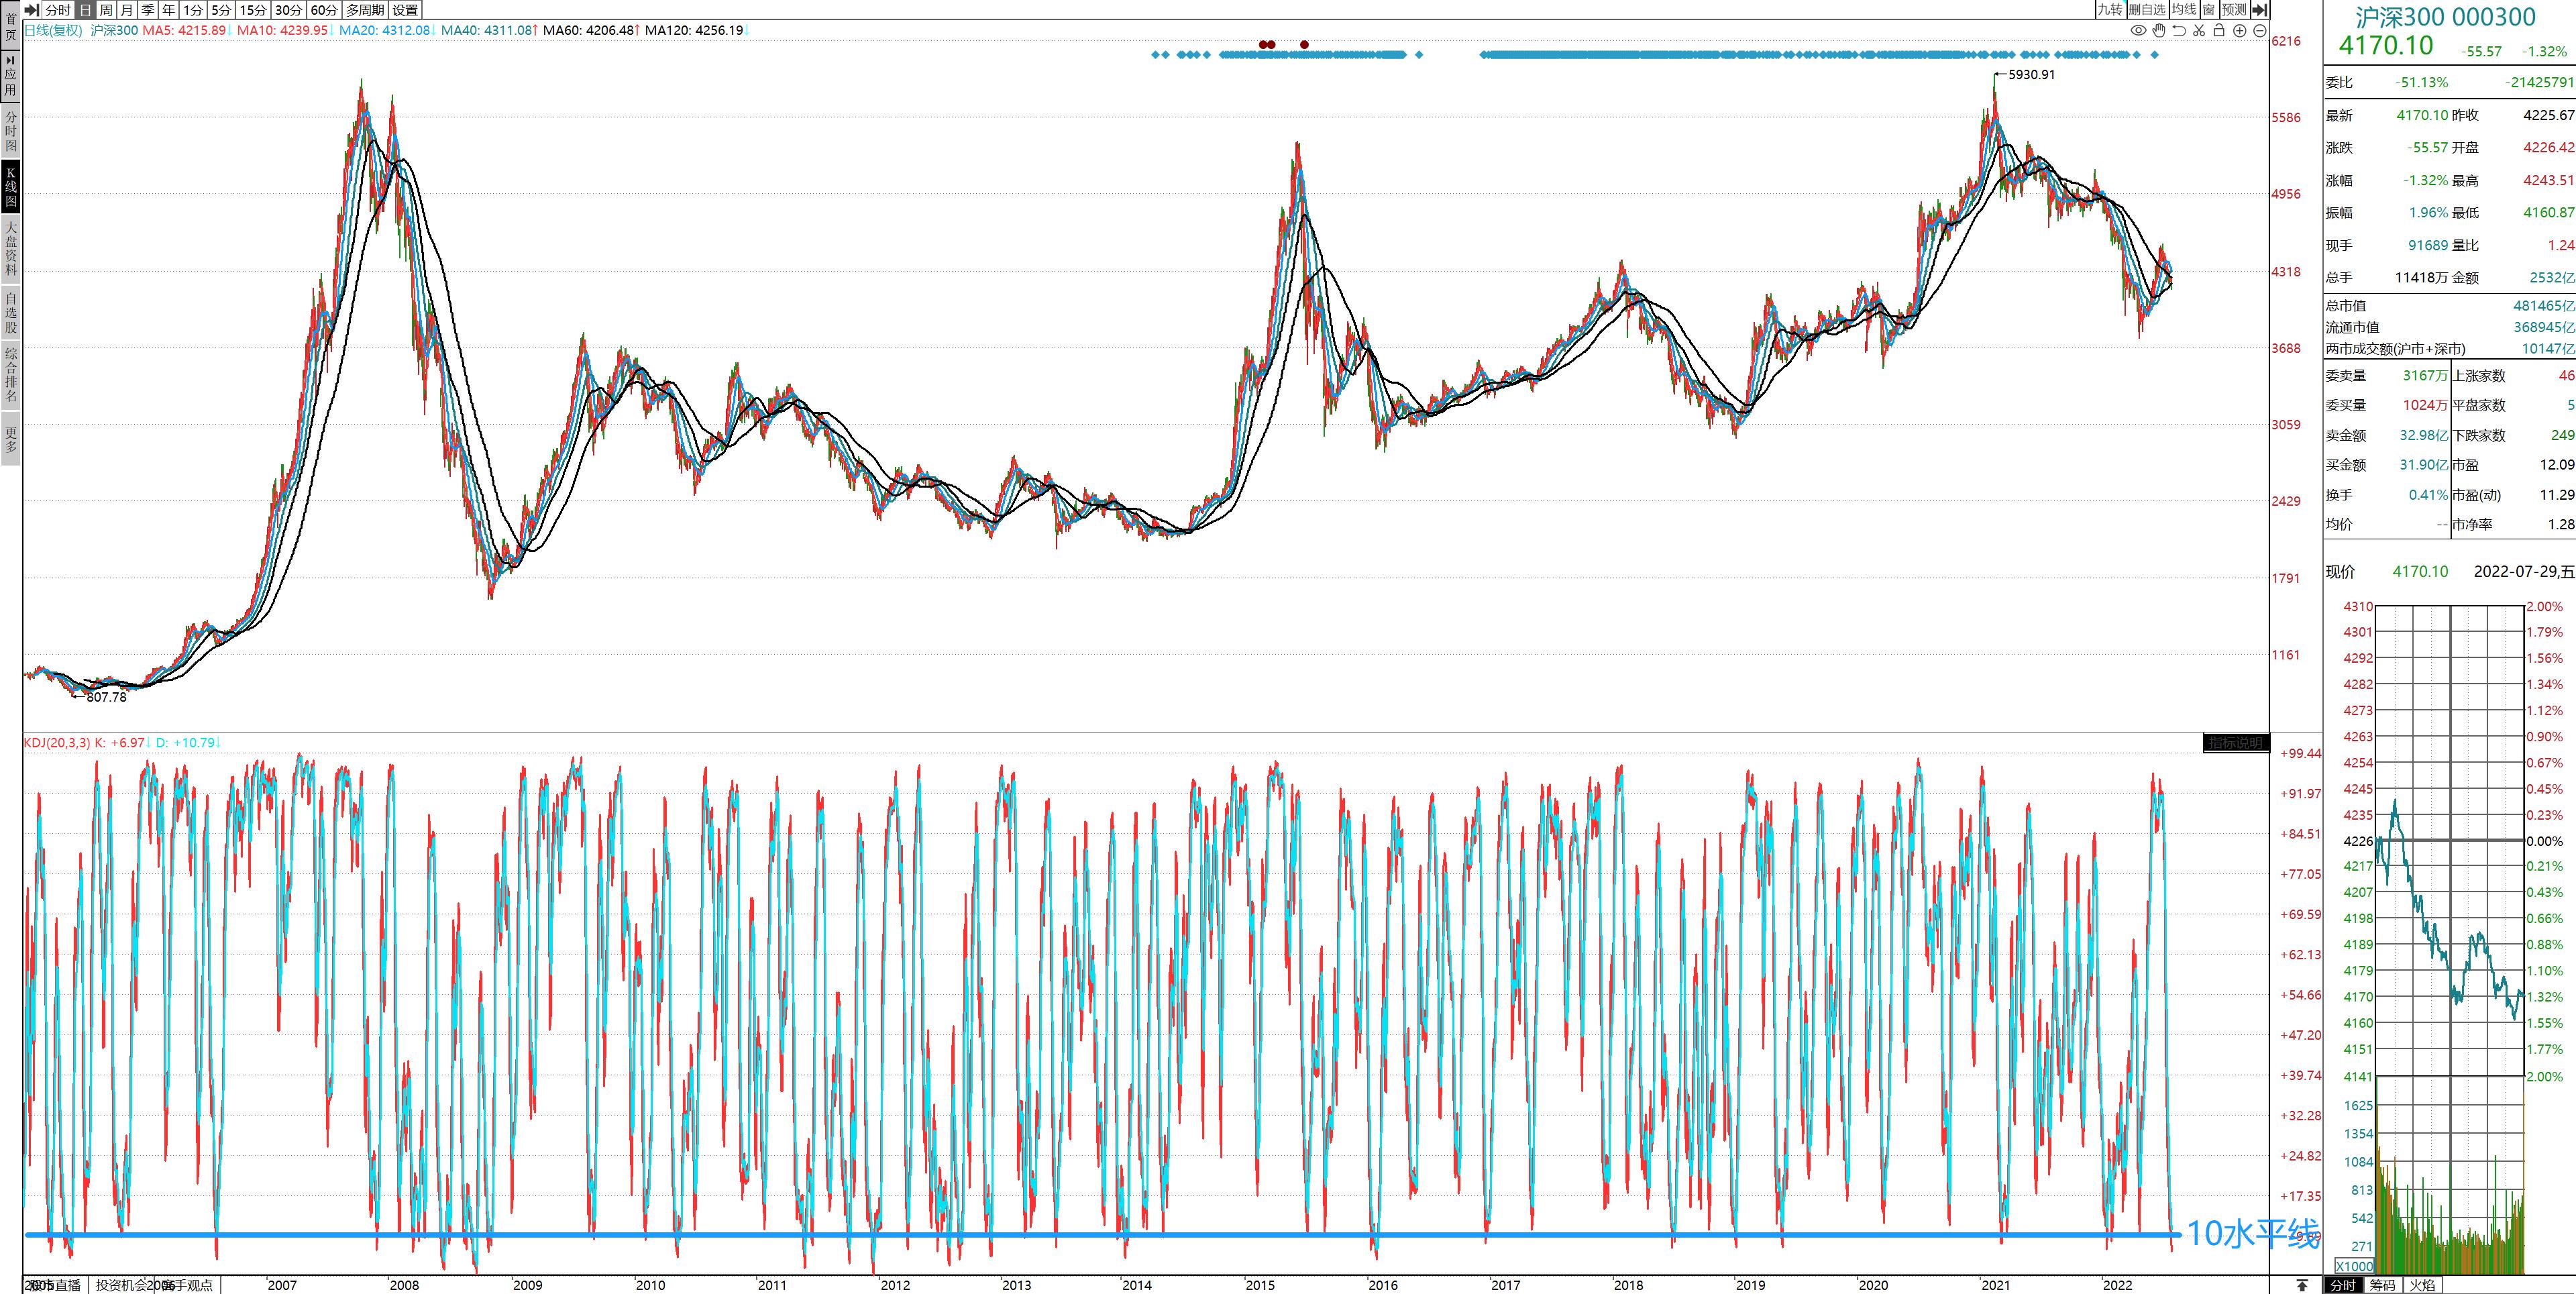
Task: Click the 删自选 button
Action: [x=2147, y=10]
